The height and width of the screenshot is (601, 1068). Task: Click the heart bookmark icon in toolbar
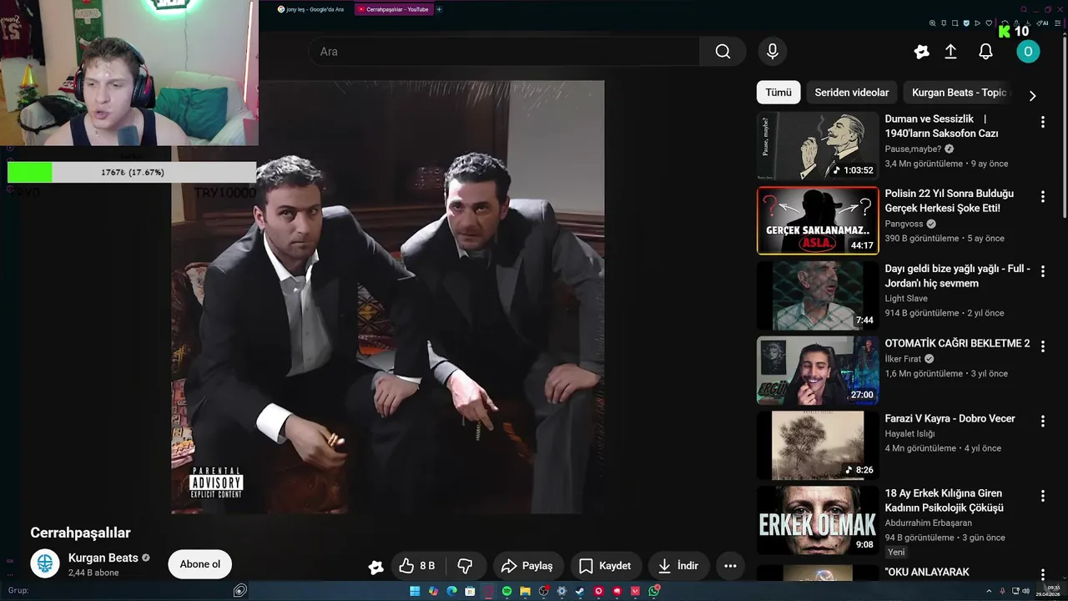989,23
